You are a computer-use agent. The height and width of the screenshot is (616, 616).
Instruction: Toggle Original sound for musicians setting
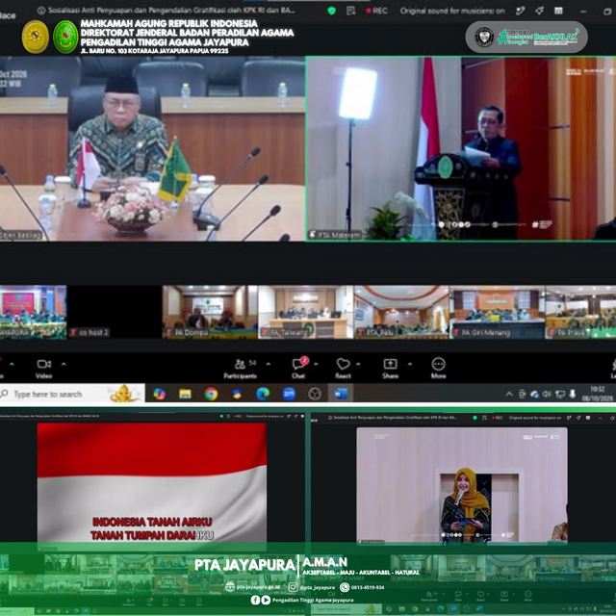[452, 11]
